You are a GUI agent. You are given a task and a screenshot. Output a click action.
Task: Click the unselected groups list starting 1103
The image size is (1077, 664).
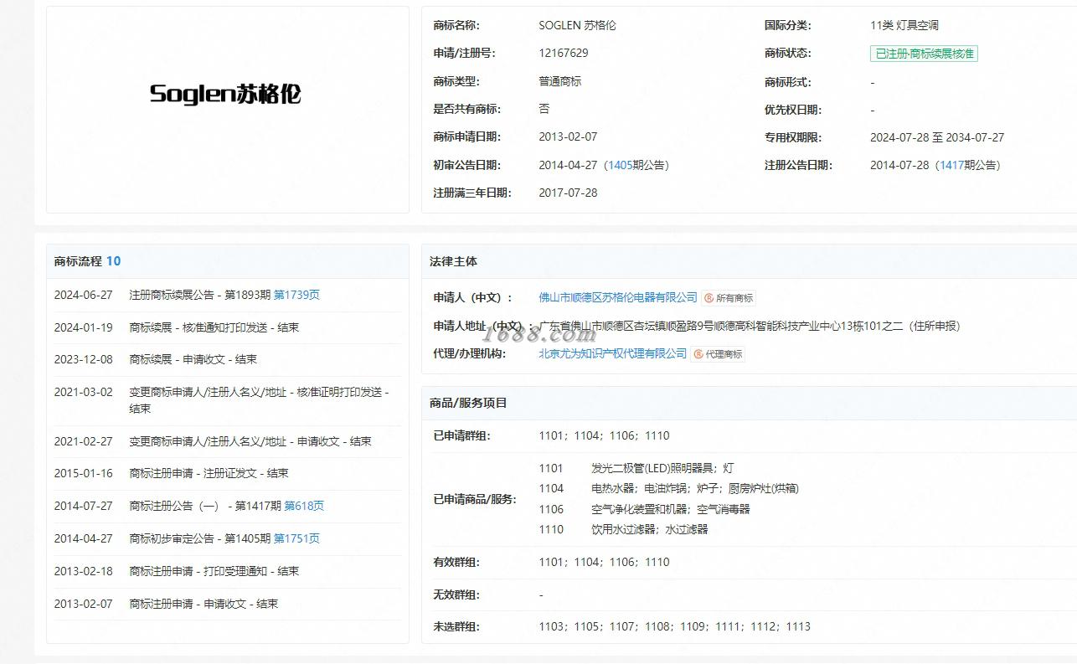[x=675, y=626]
